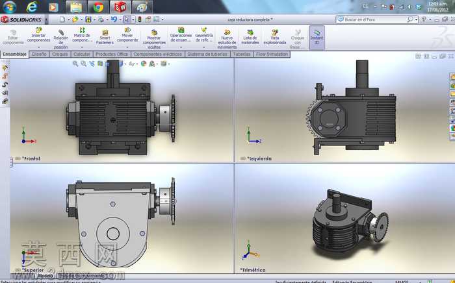Expand Insertar componentes dropdown arrow
Viewport: 455px width, 283px height.
tap(38, 47)
